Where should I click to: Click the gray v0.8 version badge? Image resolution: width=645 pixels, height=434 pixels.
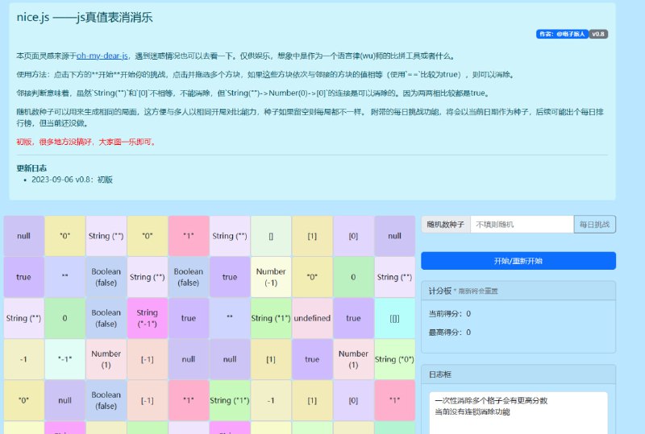point(598,35)
